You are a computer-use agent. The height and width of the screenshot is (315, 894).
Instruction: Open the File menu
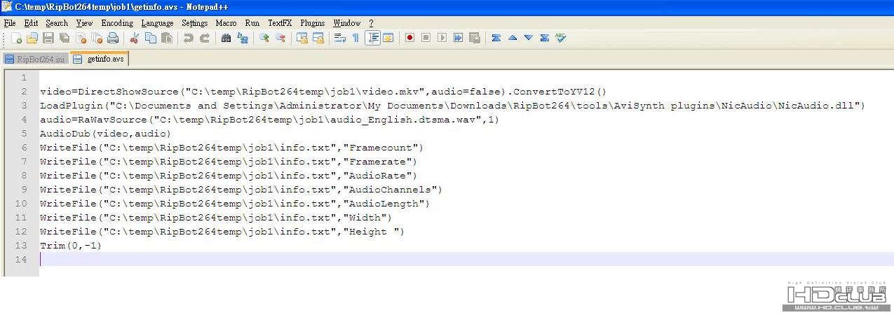[10, 23]
